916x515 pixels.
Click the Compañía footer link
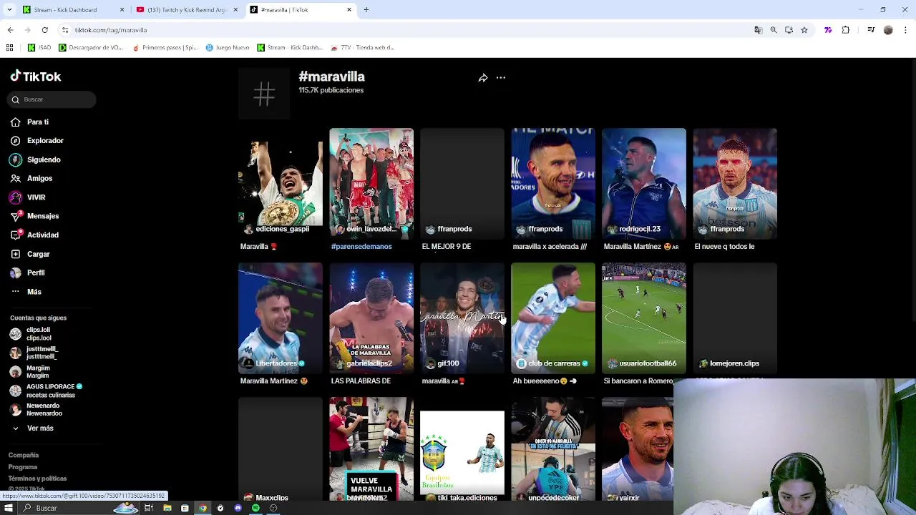click(x=24, y=455)
